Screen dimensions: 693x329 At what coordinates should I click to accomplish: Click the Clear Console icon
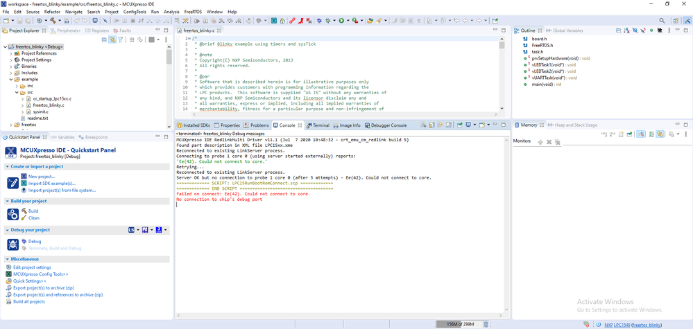[x=423, y=125]
